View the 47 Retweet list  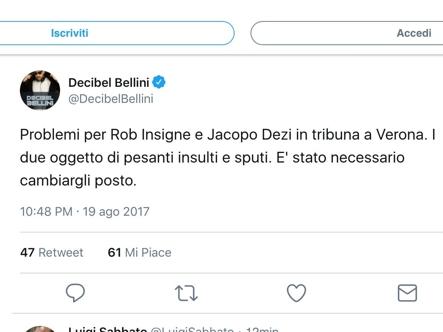pos(52,252)
